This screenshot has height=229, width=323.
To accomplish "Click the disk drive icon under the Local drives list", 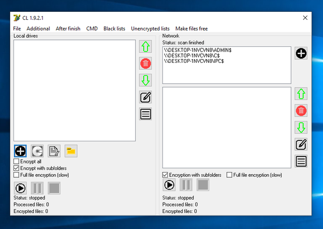I will 37,151.
